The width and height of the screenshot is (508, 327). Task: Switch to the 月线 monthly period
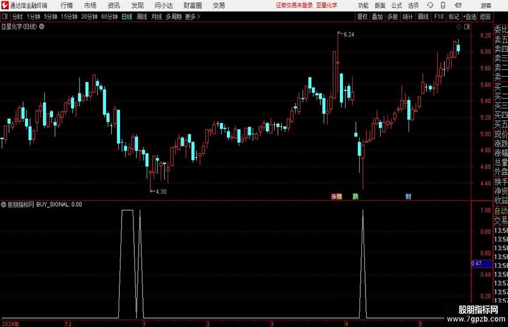coord(157,17)
